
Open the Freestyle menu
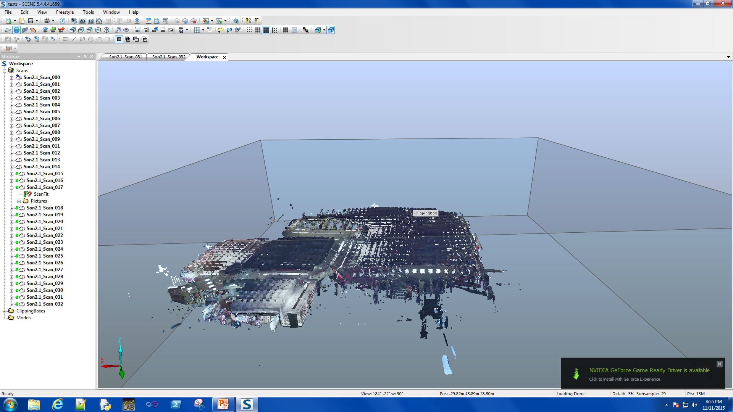click(65, 12)
